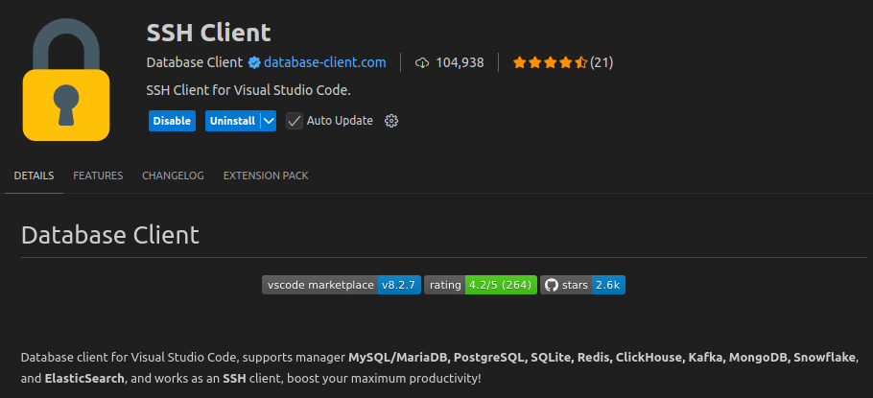Expand the Uninstall dropdown arrow

[269, 121]
